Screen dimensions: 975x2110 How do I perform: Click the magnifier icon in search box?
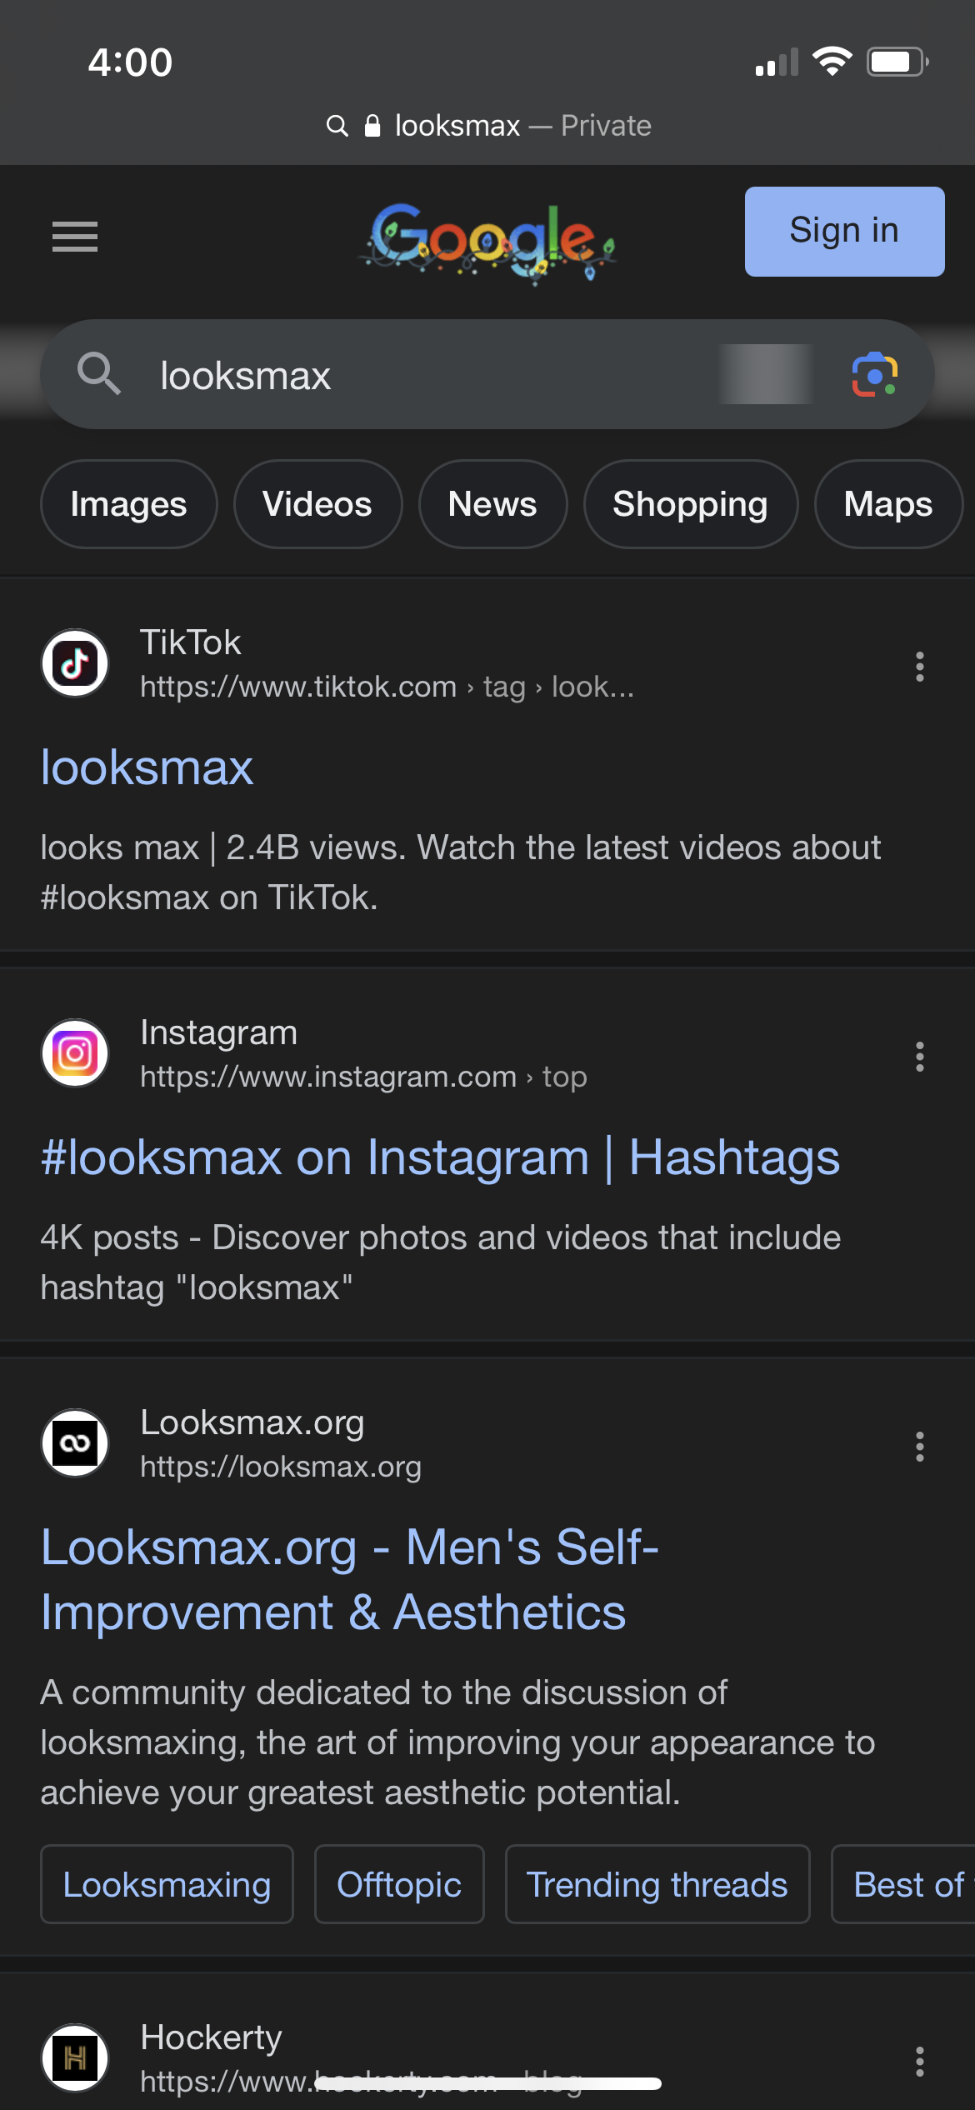click(98, 373)
